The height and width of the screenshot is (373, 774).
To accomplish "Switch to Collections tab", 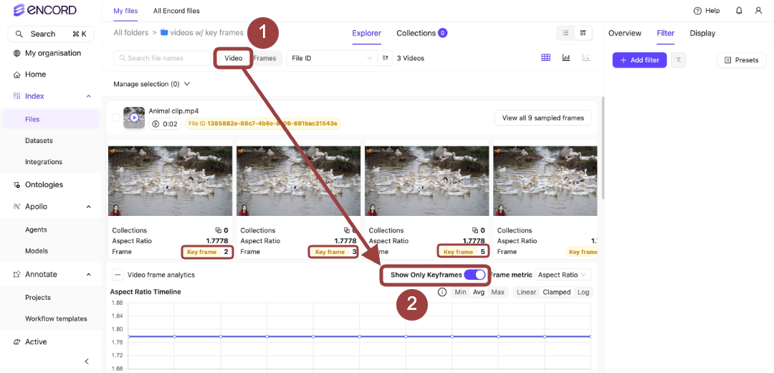I will (x=421, y=33).
